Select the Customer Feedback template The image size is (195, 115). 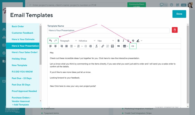tap(22, 33)
